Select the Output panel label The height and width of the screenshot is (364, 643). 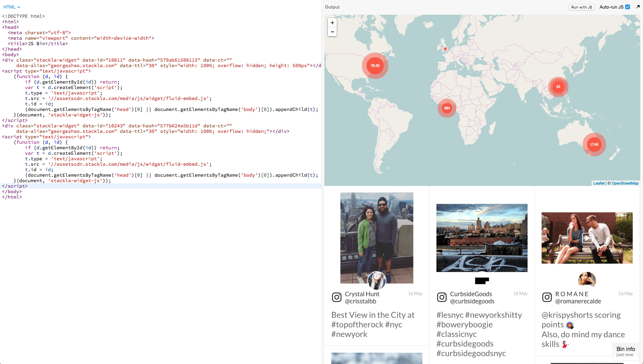(x=332, y=7)
